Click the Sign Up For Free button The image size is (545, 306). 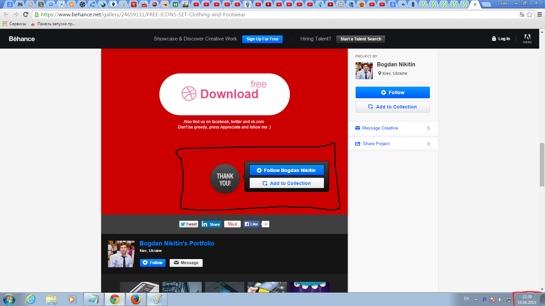tap(263, 39)
